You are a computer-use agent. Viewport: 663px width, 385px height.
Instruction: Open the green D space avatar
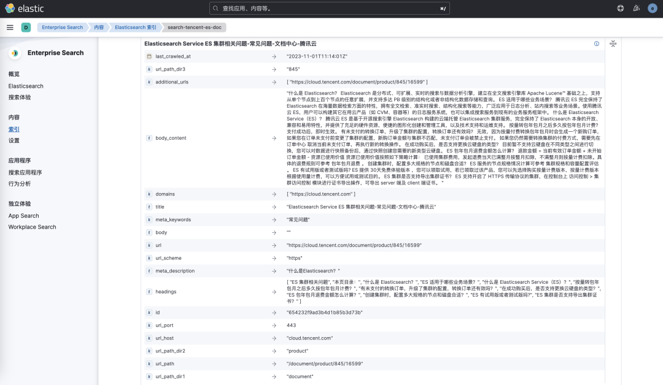[26, 28]
